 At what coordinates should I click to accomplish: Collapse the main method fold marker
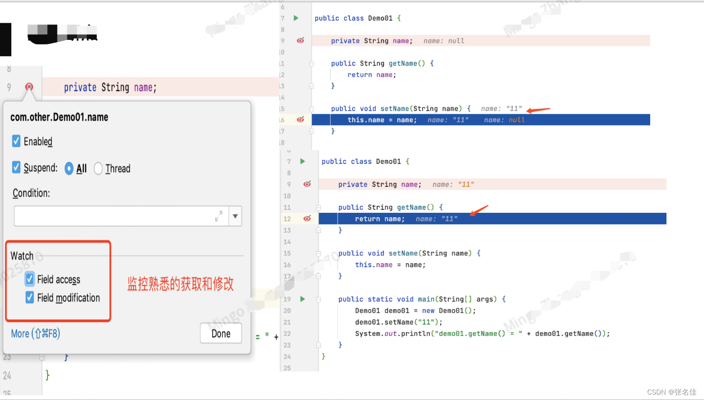click(x=318, y=299)
